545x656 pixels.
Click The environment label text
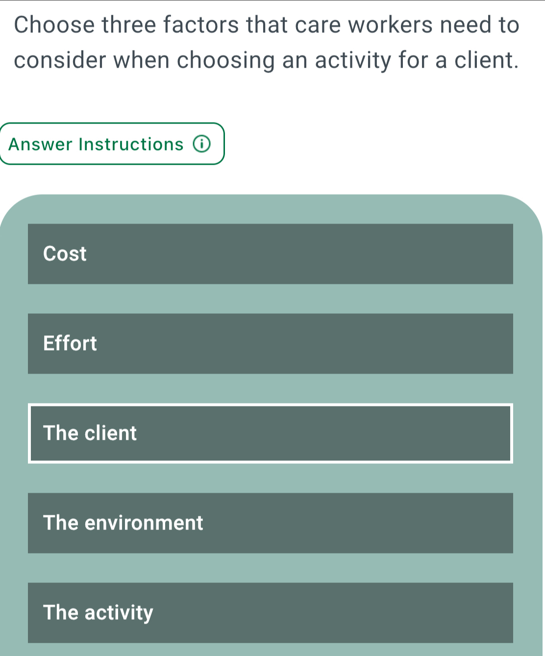123,523
